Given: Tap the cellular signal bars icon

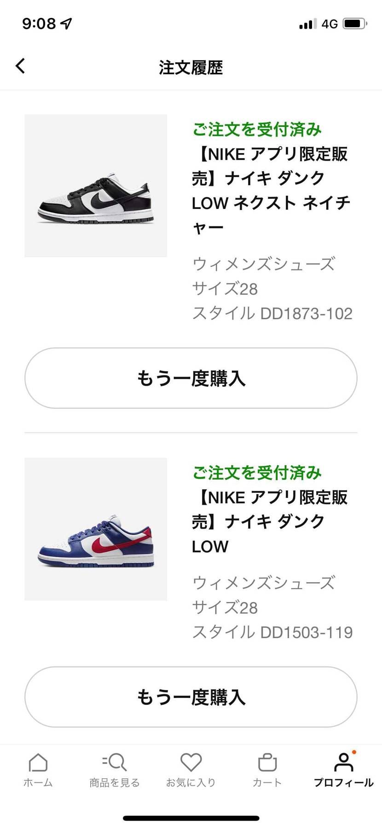Looking at the screenshot, I should [x=307, y=24].
